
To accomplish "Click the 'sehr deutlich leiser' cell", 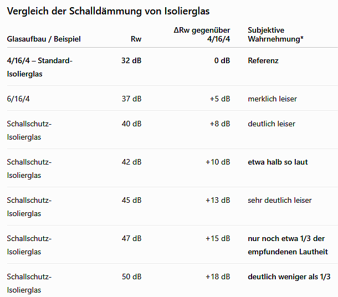I will tap(280, 200).
